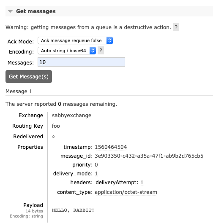Image resolution: width=213 pixels, height=223 pixels.
Task: Click the Encoding: string payload label
Action: point(26,216)
